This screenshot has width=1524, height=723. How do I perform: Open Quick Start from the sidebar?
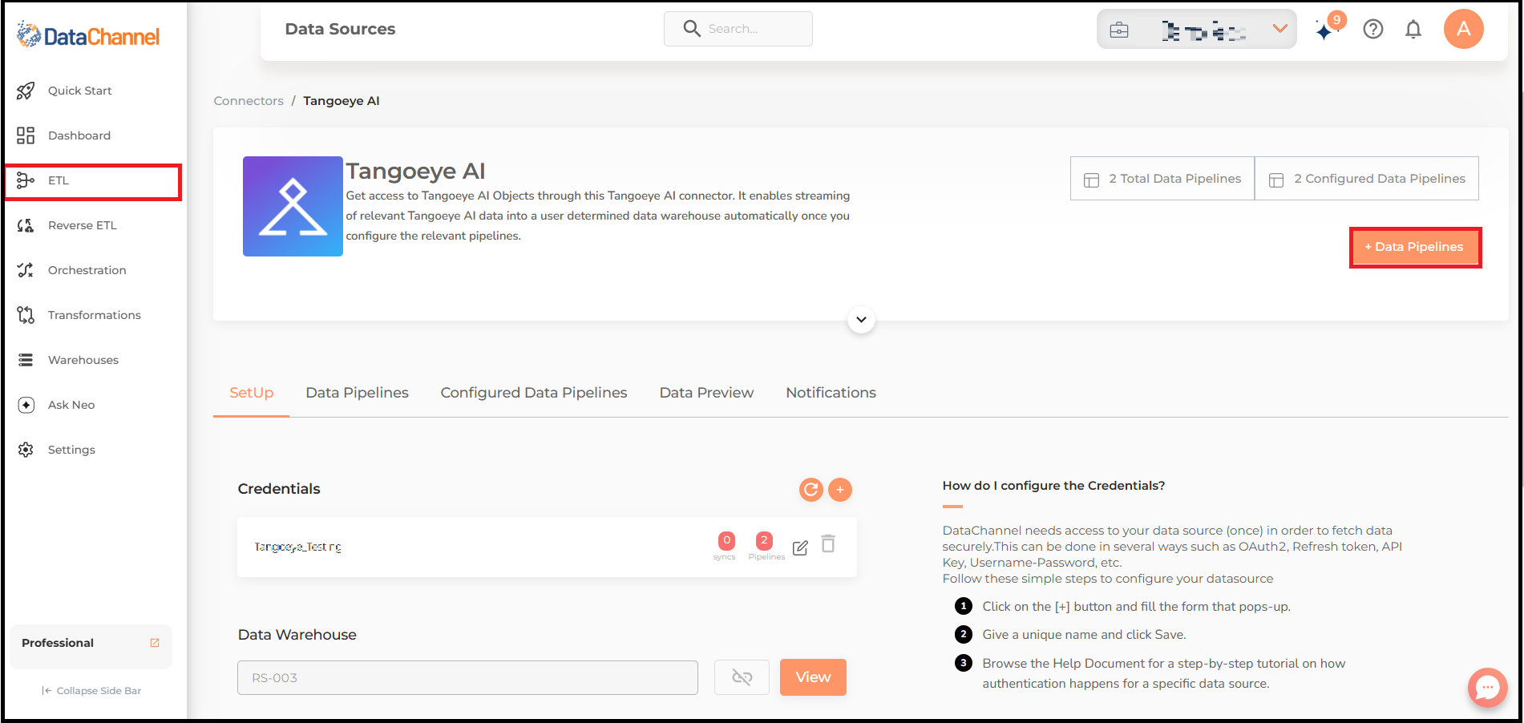79,91
